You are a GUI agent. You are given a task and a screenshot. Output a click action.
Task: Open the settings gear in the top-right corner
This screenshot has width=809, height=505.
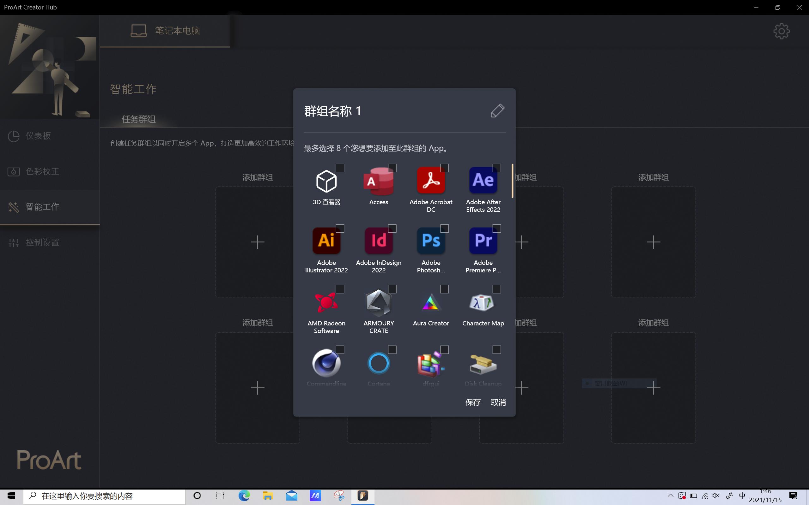point(781,31)
